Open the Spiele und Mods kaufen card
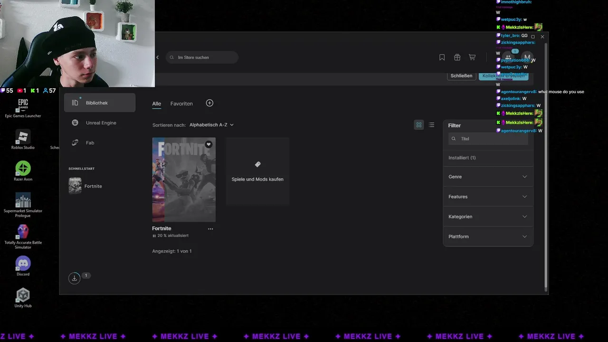 point(257,171)
